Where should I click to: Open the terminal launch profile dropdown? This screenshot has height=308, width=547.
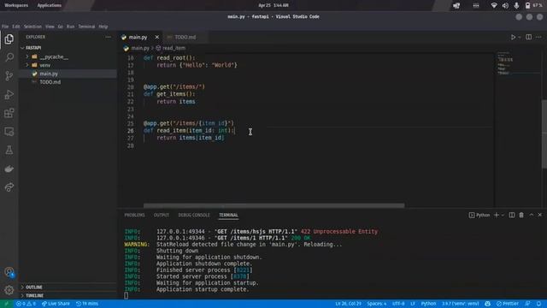coord(503,215)
